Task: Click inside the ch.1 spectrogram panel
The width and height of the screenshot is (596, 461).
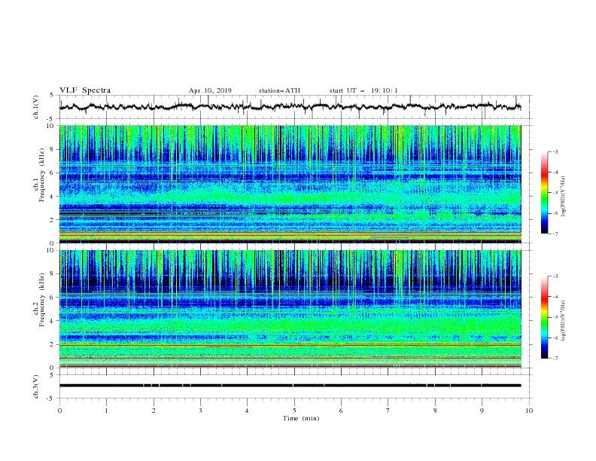Action: 290,184
